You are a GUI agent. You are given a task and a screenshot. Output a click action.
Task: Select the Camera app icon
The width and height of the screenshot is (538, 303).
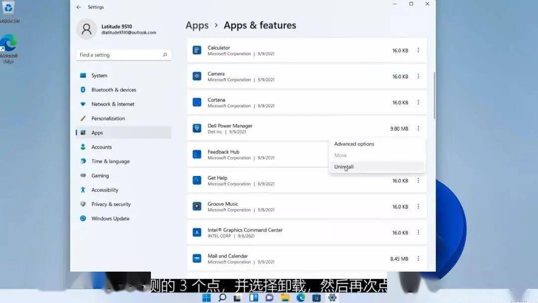click(197, 76)
